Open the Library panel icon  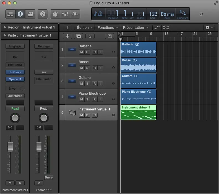(x=10, y=14)
